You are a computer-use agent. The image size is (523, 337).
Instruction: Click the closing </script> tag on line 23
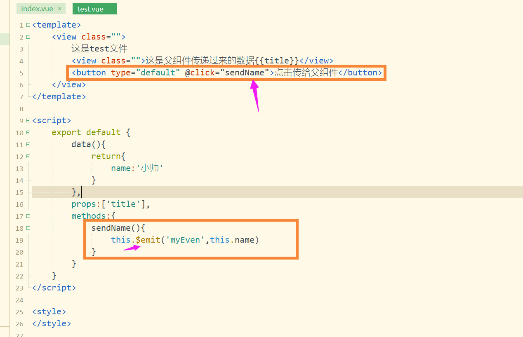[x=54, y=288]
